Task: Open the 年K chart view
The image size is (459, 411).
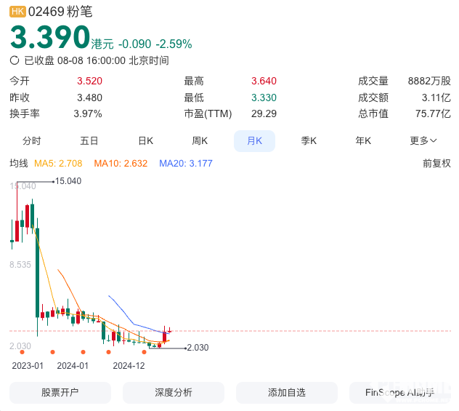Action: pos(363,141)
